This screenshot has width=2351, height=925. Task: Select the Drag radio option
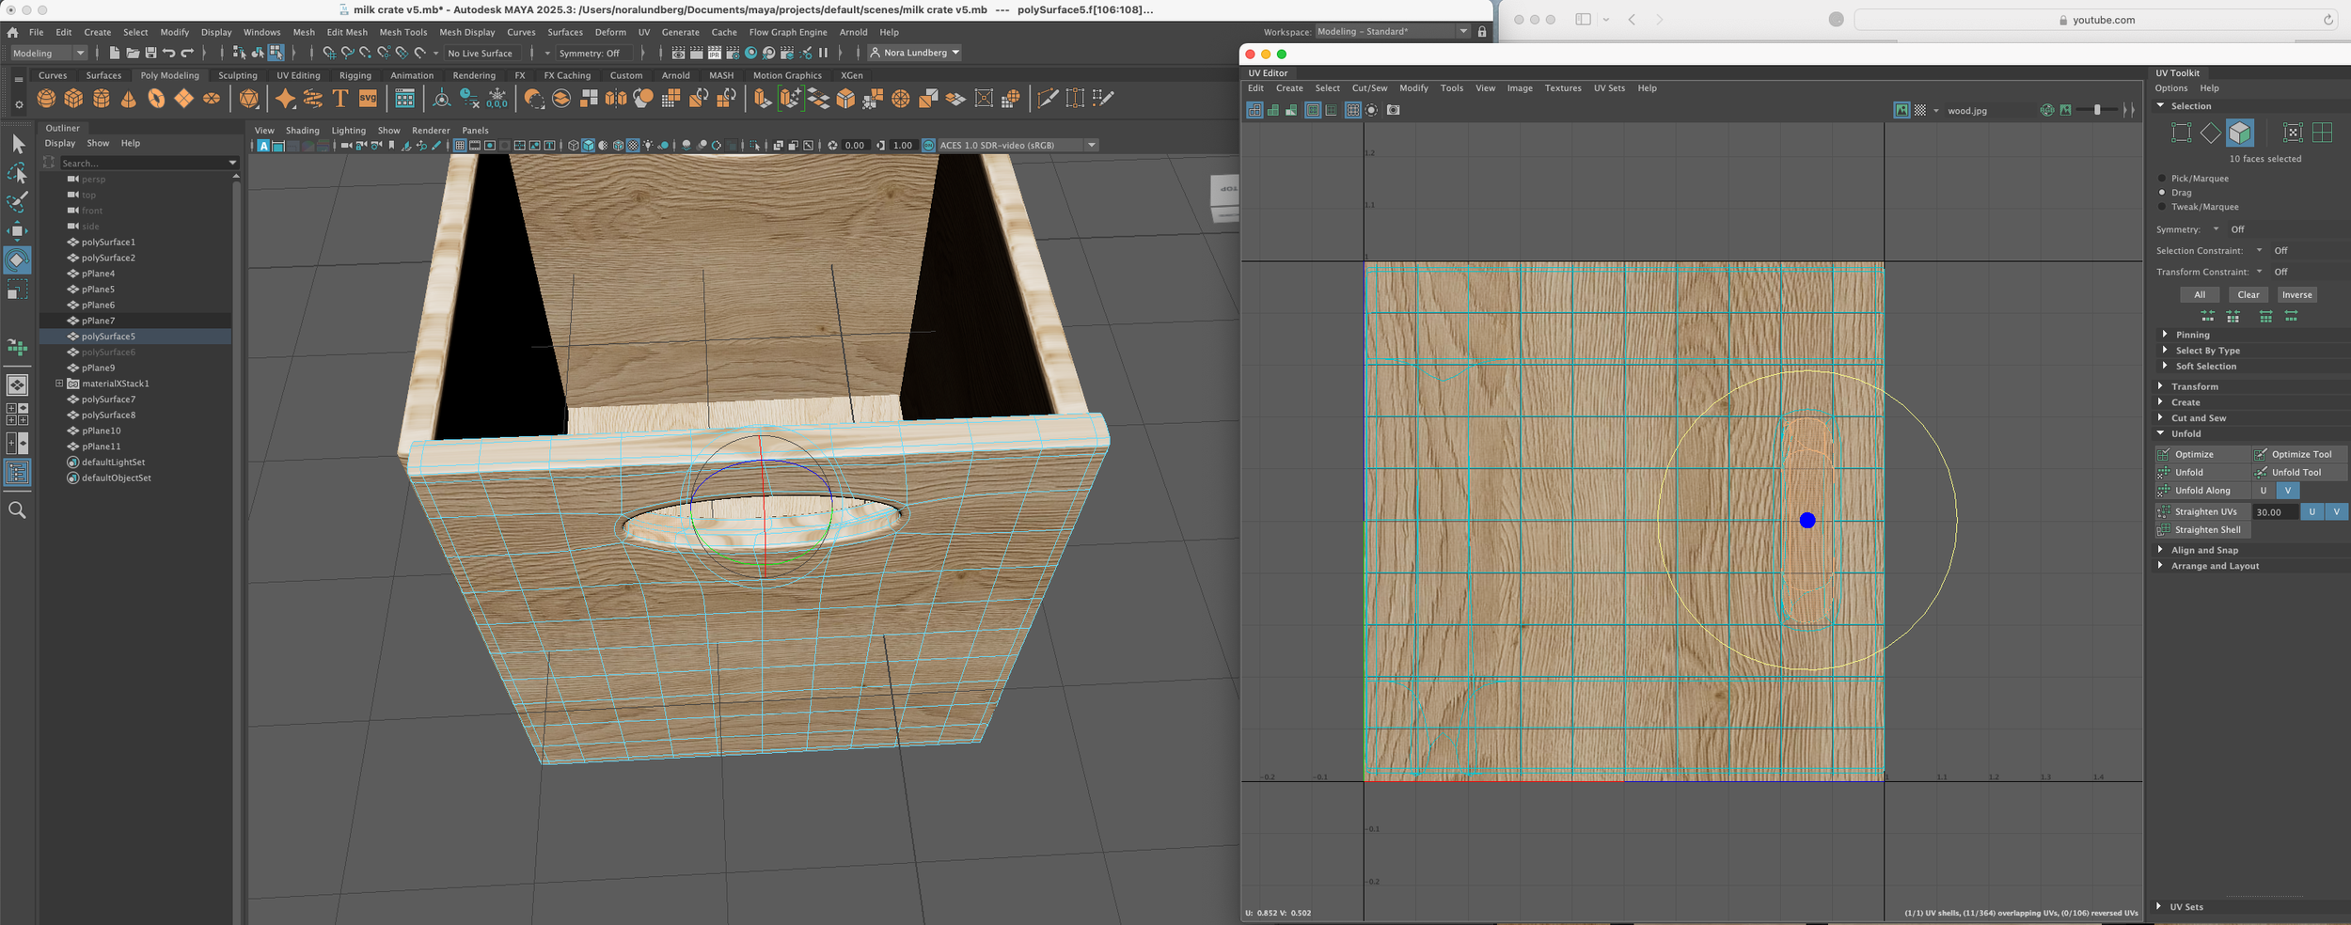pos(2162,193)
